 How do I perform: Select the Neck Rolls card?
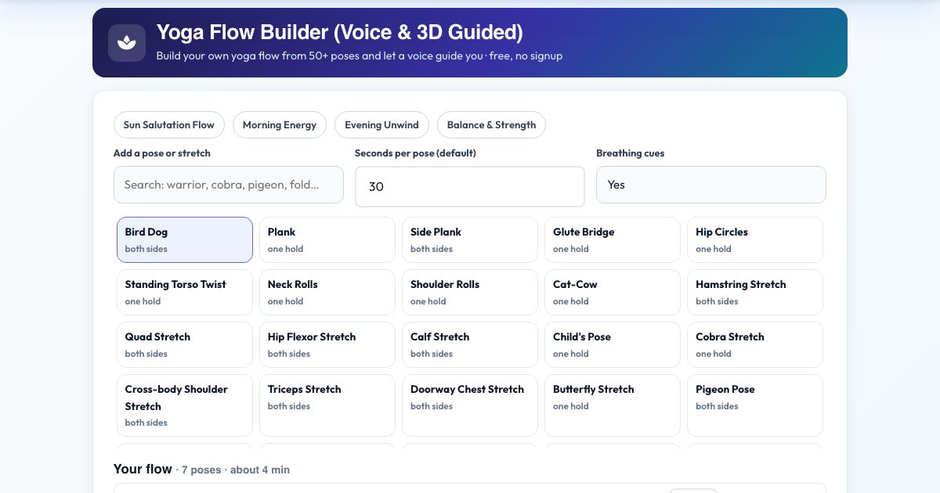tap(327, 292)
